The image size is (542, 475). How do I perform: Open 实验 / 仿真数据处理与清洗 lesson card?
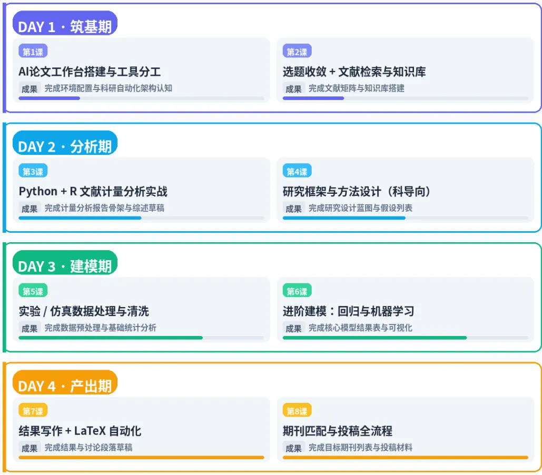pyautogui.click(x=141, y=310)
